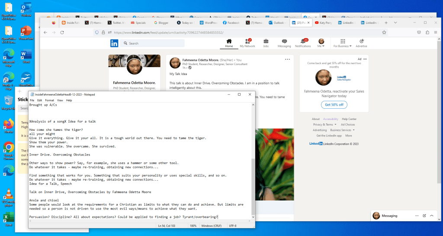443x236 pixels.
Task: Open the Format menu in Notepad
Action: 49,100
